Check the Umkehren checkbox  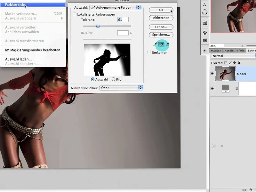[x=149, y=52]
